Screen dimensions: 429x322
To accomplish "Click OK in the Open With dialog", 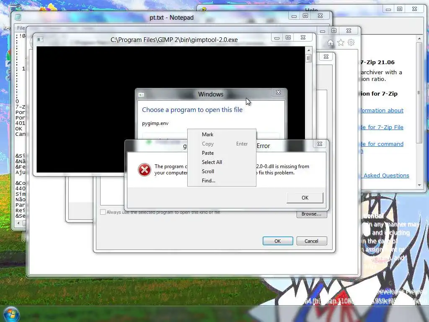I will 278,241.
